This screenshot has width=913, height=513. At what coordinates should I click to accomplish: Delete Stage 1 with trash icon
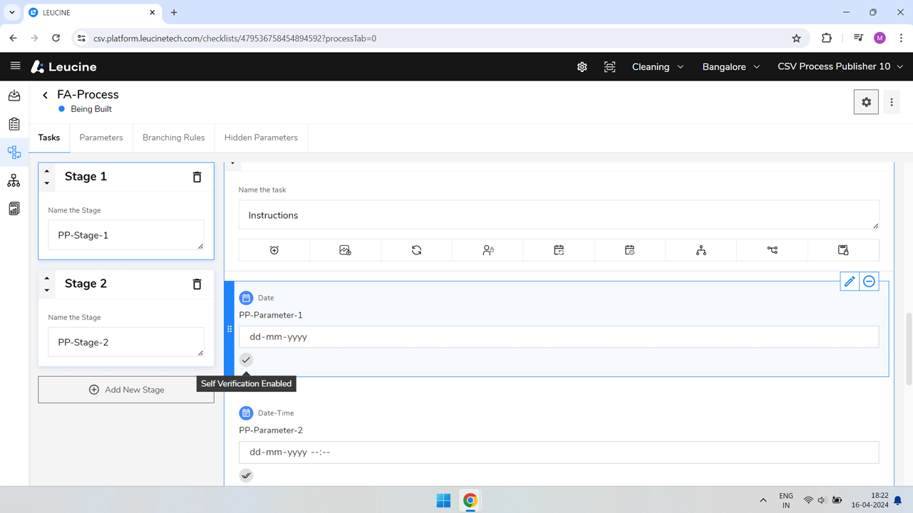coord(197,177)
